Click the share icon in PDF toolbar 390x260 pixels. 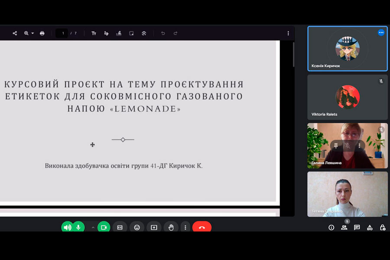tap(15, 33)
